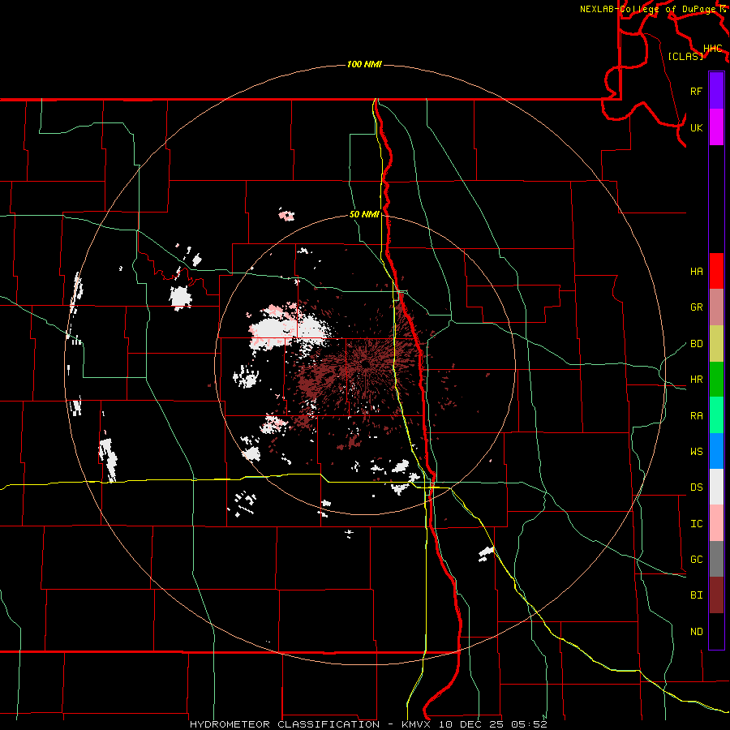Click the UK legend label
The image size is (730, 730).
[x=696, y=127]
